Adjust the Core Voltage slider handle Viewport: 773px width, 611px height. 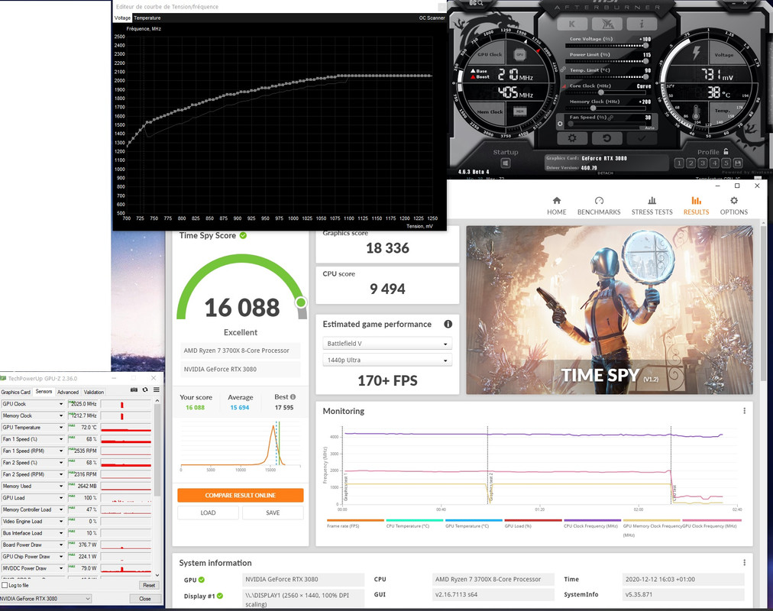point(645,45)
